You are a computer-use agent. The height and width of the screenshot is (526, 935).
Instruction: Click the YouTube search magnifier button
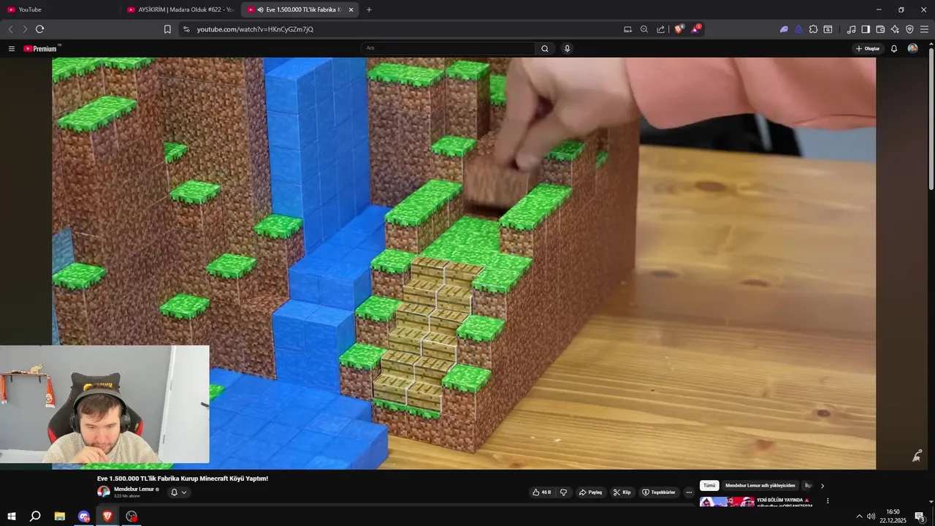pyautogui.click(x=545, y=48)
